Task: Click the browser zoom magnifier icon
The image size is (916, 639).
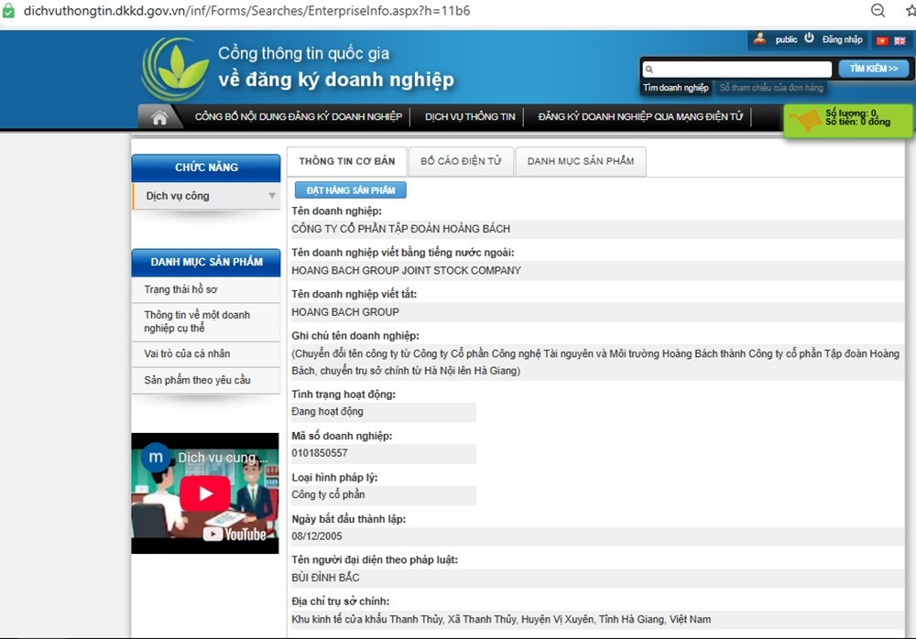Action: (x=878, y=11)
